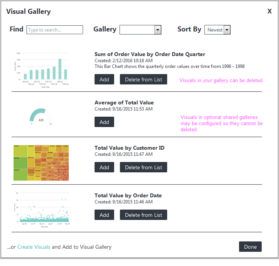Viewport: 279px width, 266px height.
Task: Follow the Create Visuals link
Action: coord(34,247)
